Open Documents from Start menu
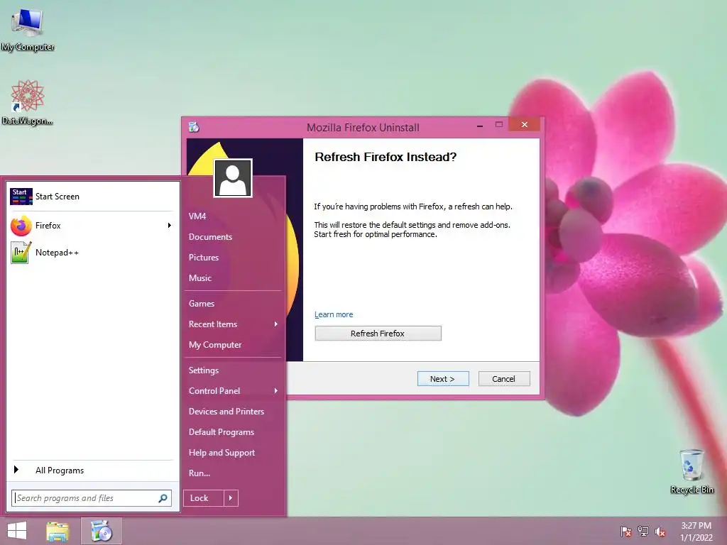Viewport: 727px width, 545px height. (x=210, y=237)
